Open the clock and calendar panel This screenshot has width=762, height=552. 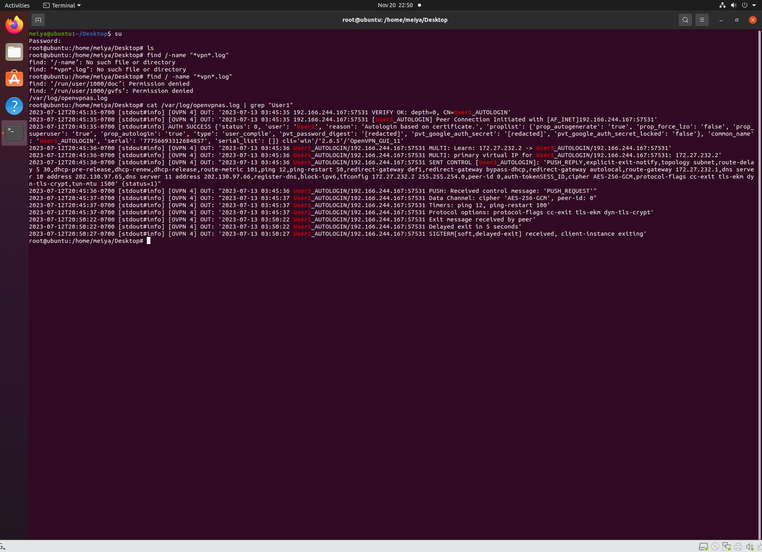(x=395, y=5)
